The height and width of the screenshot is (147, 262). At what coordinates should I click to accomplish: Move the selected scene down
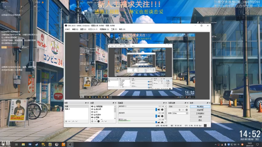(x=77, y=121)
